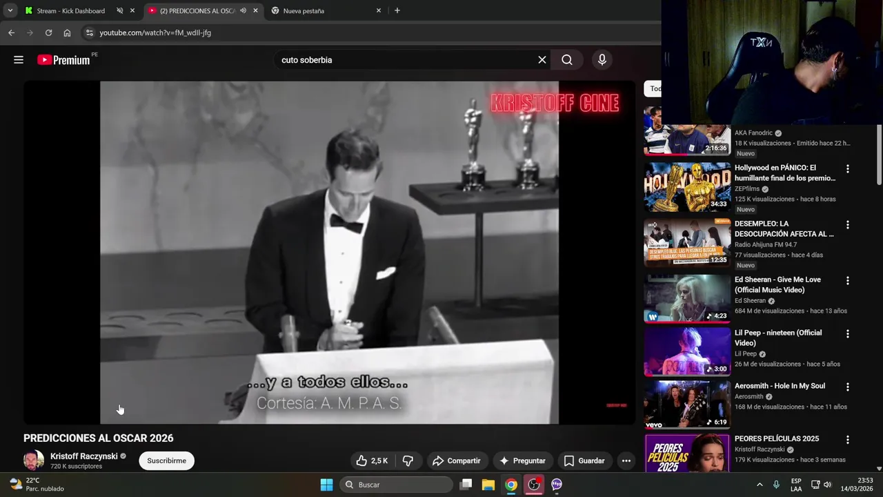Screen dimensions: 883x497
Task: Show hidden system tray icons chevron
Action: pyautogui.click(x=760, y=485)
